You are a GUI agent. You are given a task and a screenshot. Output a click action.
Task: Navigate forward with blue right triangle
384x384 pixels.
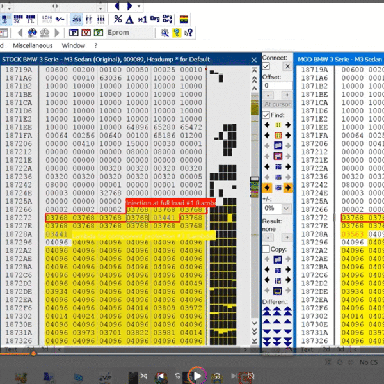(x=130, y=6)
